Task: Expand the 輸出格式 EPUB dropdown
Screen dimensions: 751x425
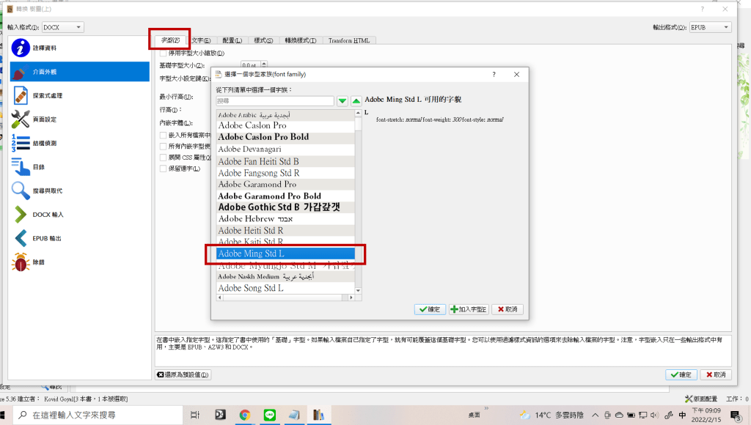Action: click(710, 27)
